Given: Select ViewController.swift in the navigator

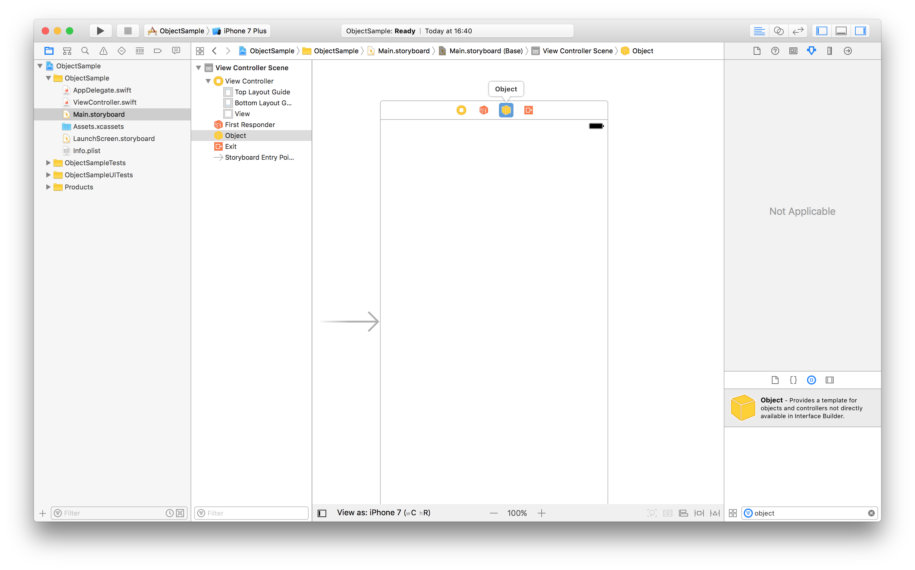Looking at the screenshot, I should point(104,102).
